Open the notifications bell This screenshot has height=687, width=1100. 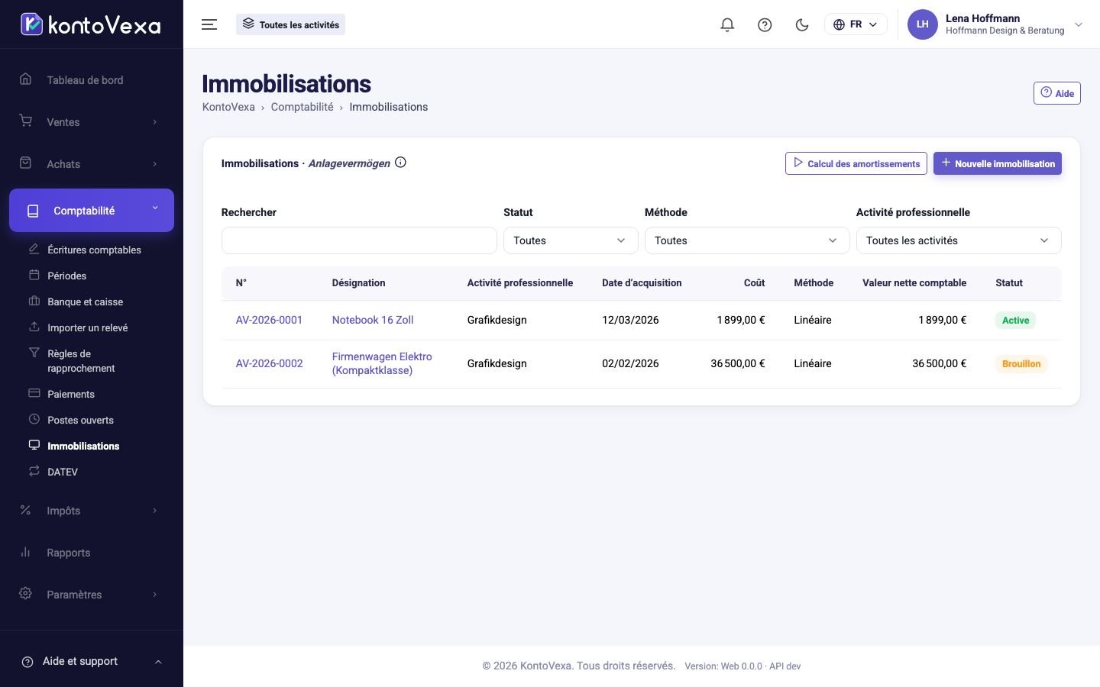tap(727, 24)
